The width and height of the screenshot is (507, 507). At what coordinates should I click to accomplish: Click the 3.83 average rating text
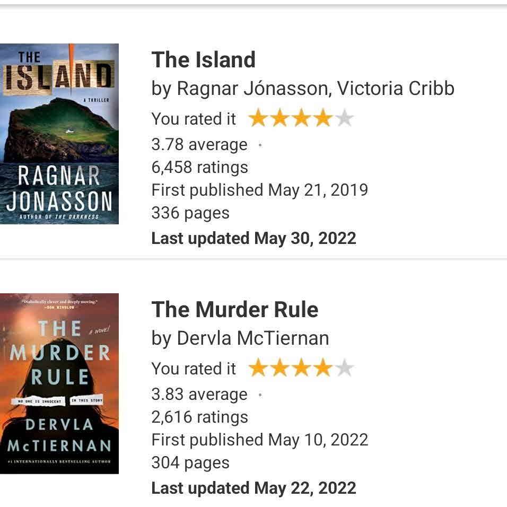click(x=199, y=395)
